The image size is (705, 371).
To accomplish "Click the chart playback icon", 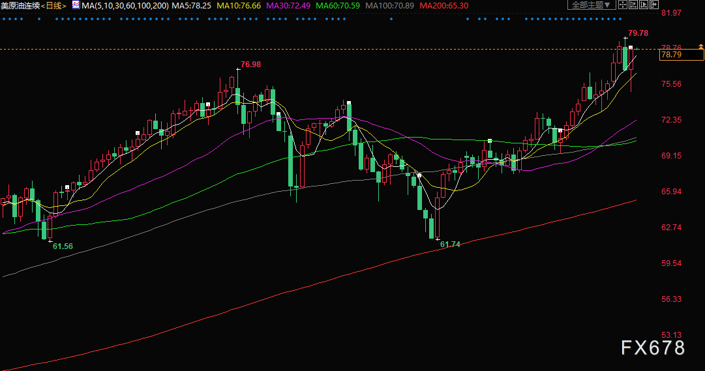I will (x=644, y=5).
